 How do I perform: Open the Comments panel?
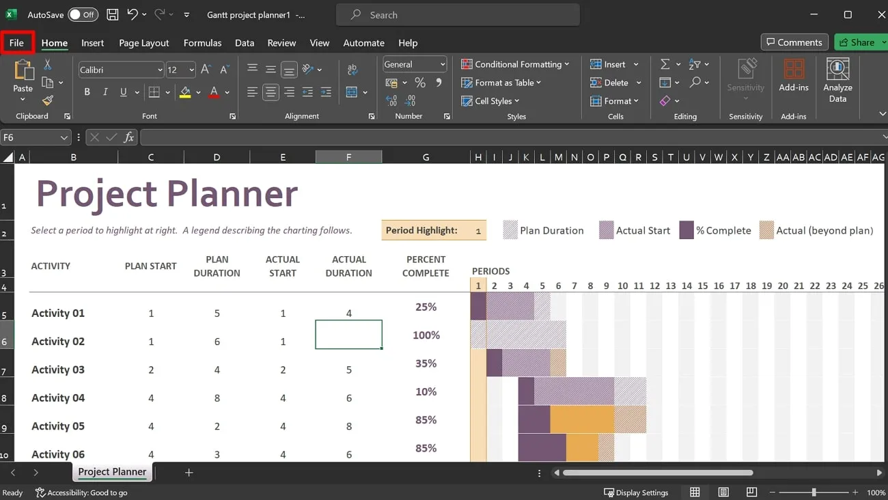coord(794,42)
